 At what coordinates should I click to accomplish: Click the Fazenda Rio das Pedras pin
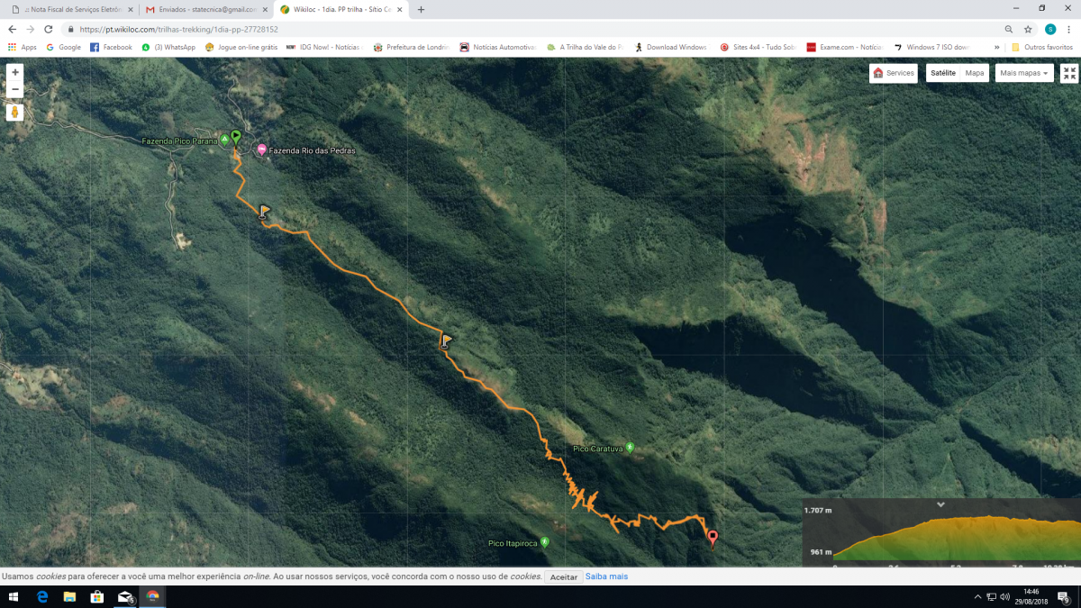[261, 150]
